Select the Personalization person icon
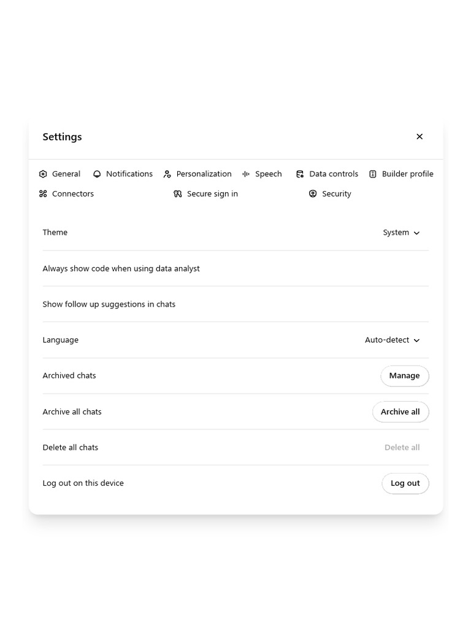 coord(167,174)
